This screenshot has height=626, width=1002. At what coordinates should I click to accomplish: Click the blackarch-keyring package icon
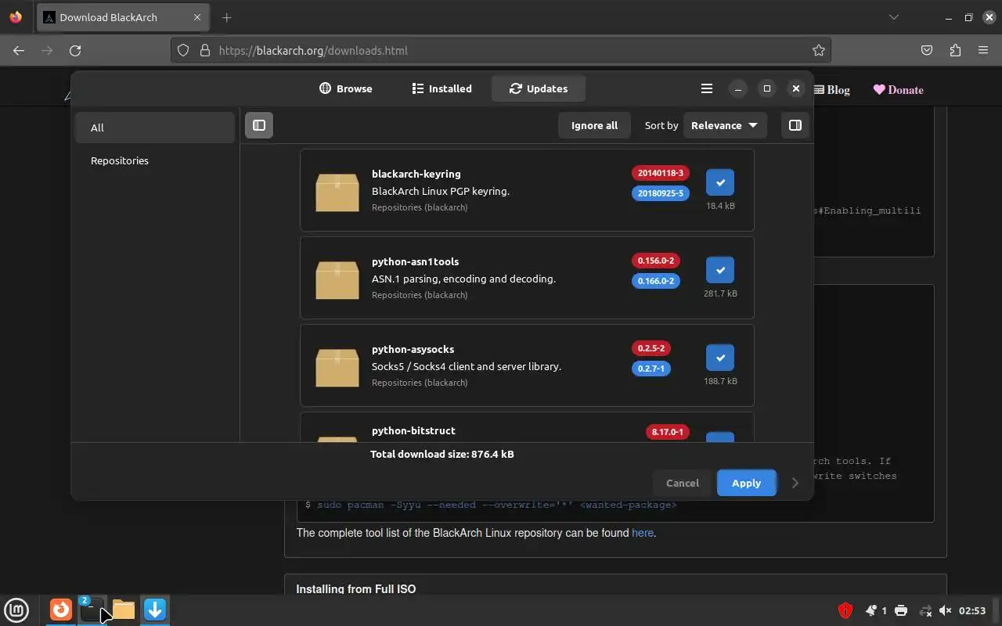pos(337,191)
